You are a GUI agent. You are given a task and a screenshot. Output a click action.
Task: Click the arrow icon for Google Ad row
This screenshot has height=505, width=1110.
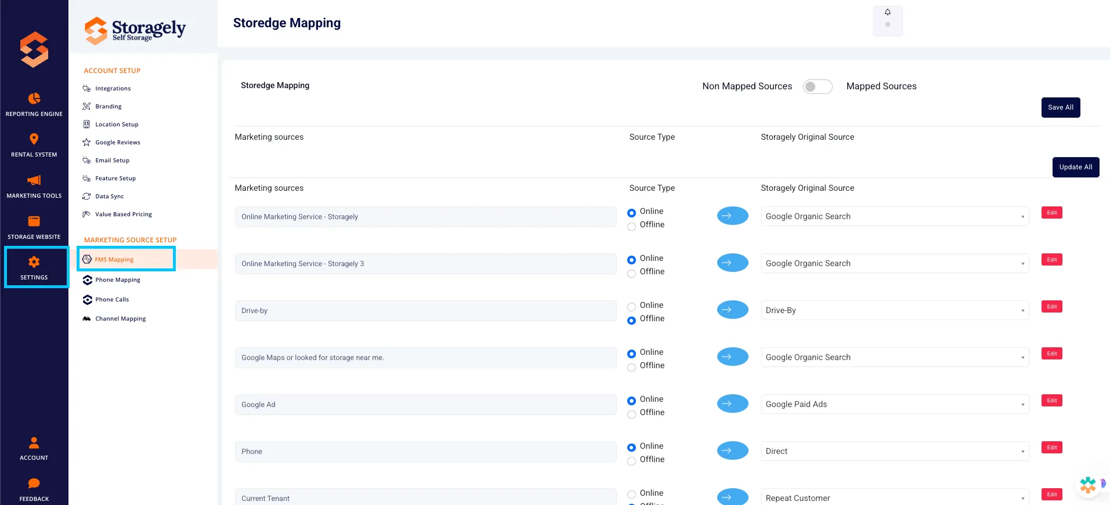pyautogui.click(x=733, y=404)
